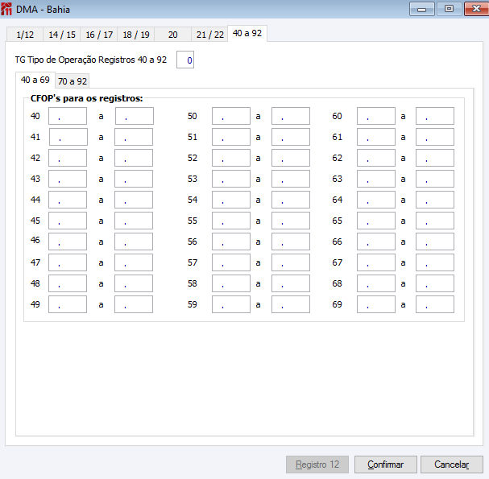Click the starting CFOP field for register 54
The width and height of the screenshot is (489, 479).
tap(231, 200)
